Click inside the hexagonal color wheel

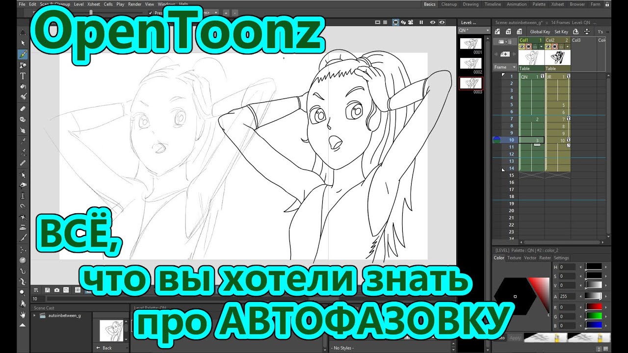click(x=515, y=296)
